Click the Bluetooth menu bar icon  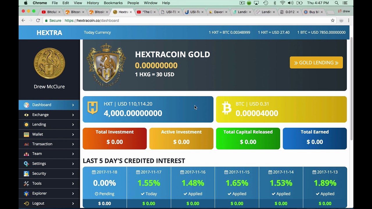[x=275, y=3]
